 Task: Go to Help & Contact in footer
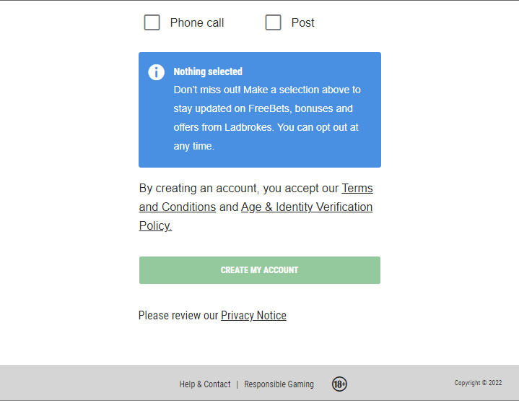point(205,384)
